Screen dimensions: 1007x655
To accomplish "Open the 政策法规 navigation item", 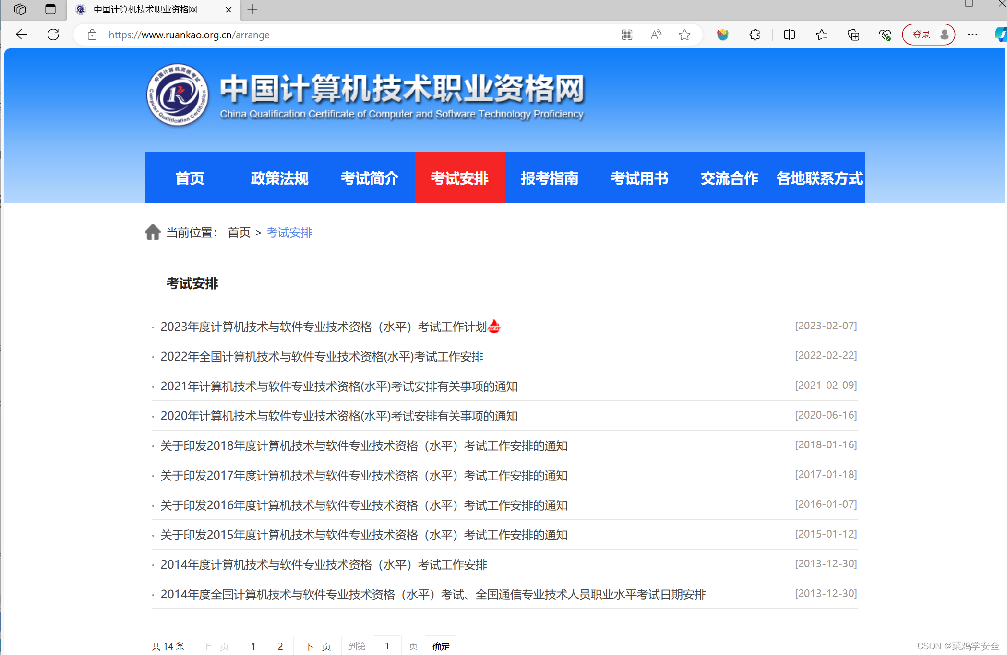I will [x=279, y=178].
